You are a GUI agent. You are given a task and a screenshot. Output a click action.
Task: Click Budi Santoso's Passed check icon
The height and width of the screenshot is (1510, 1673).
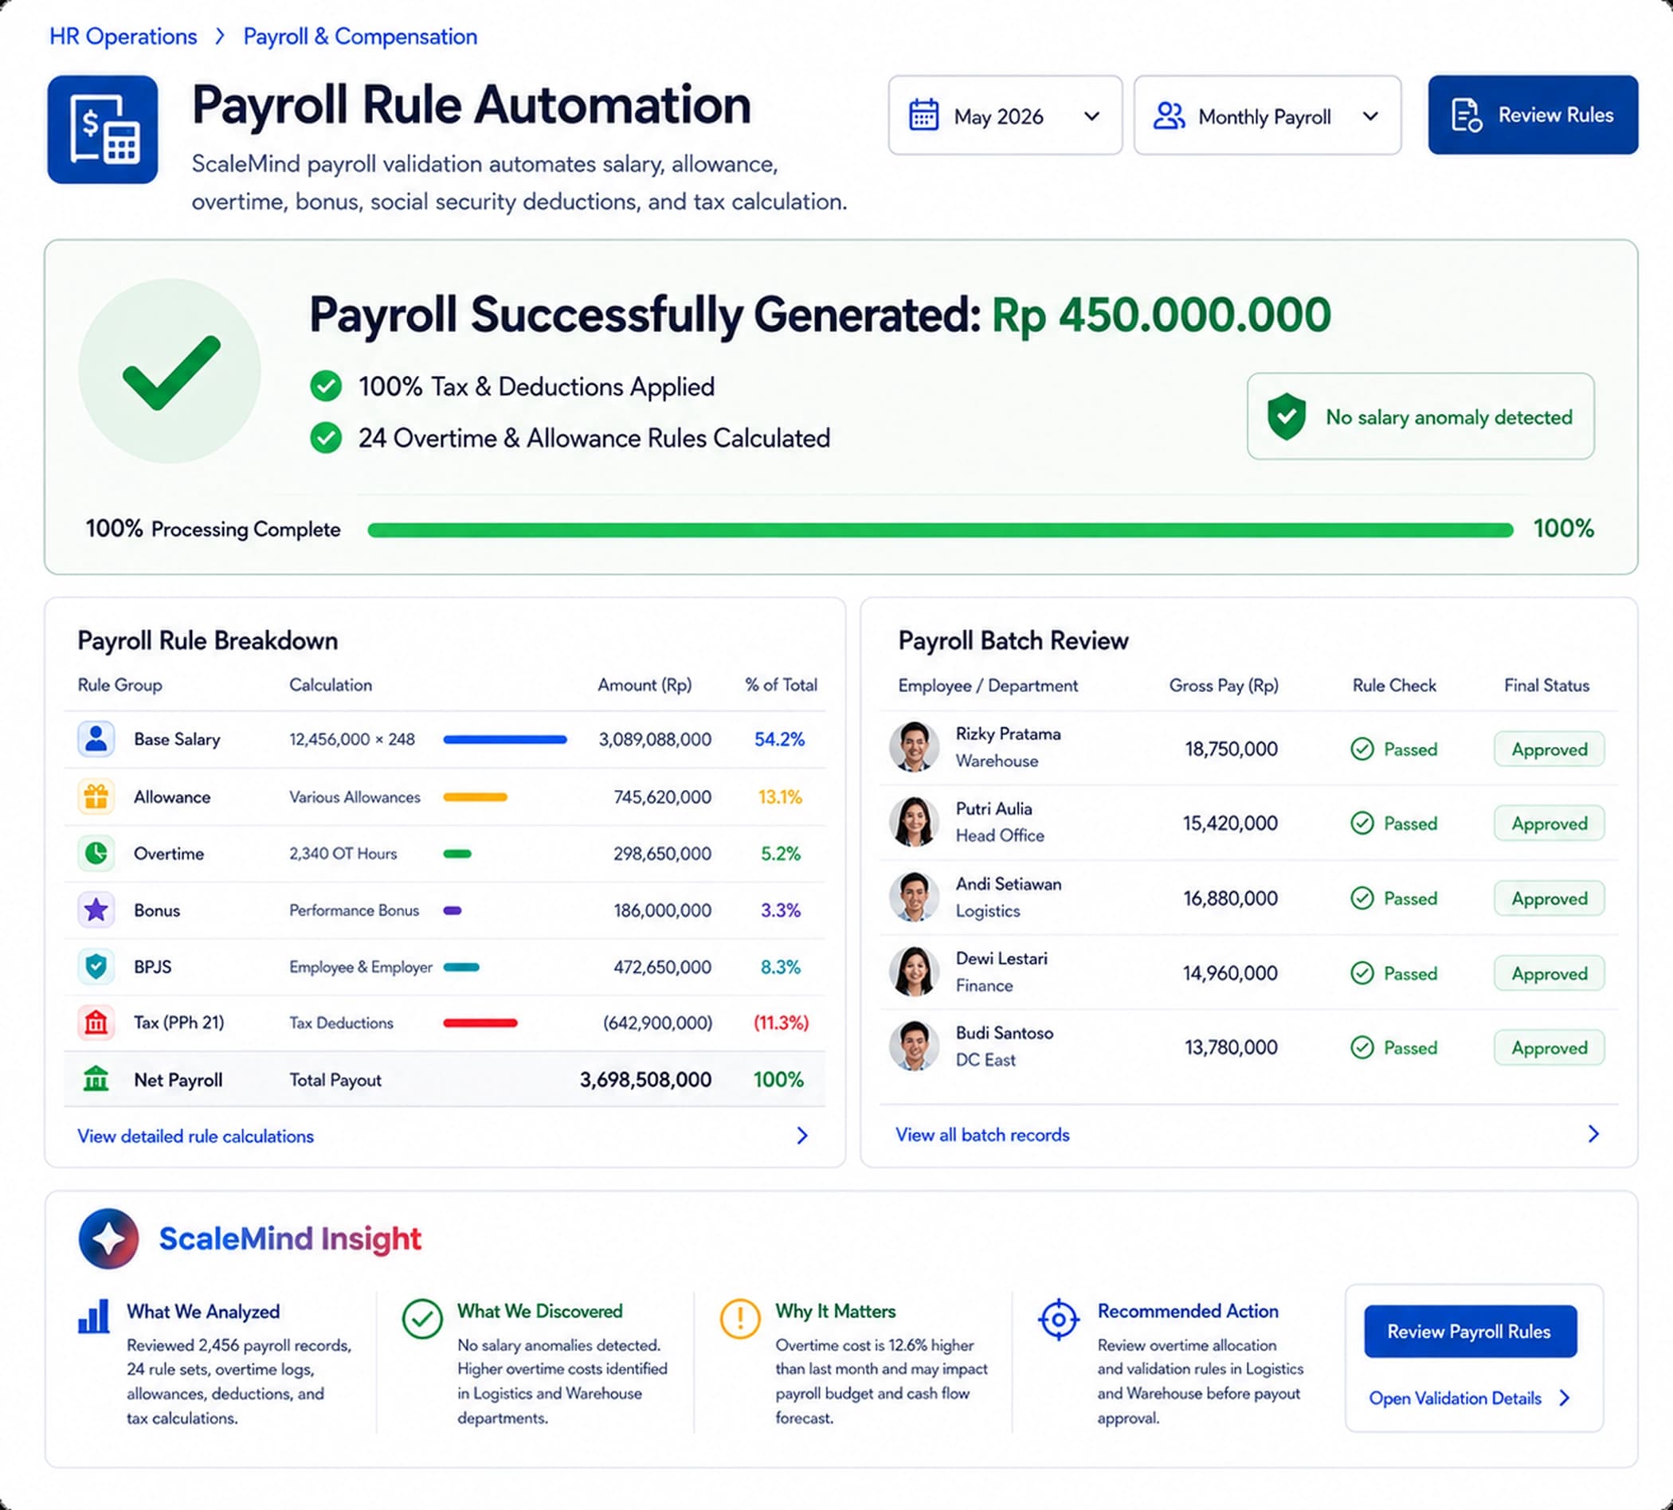[1362, 1047]
